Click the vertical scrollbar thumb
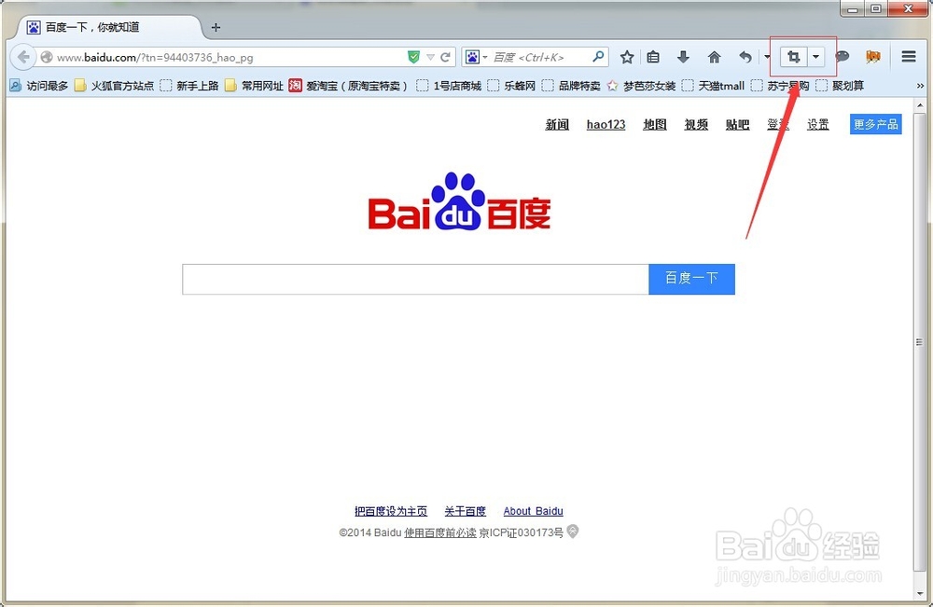This screenshot has height=607, width=933. [920, 341]
